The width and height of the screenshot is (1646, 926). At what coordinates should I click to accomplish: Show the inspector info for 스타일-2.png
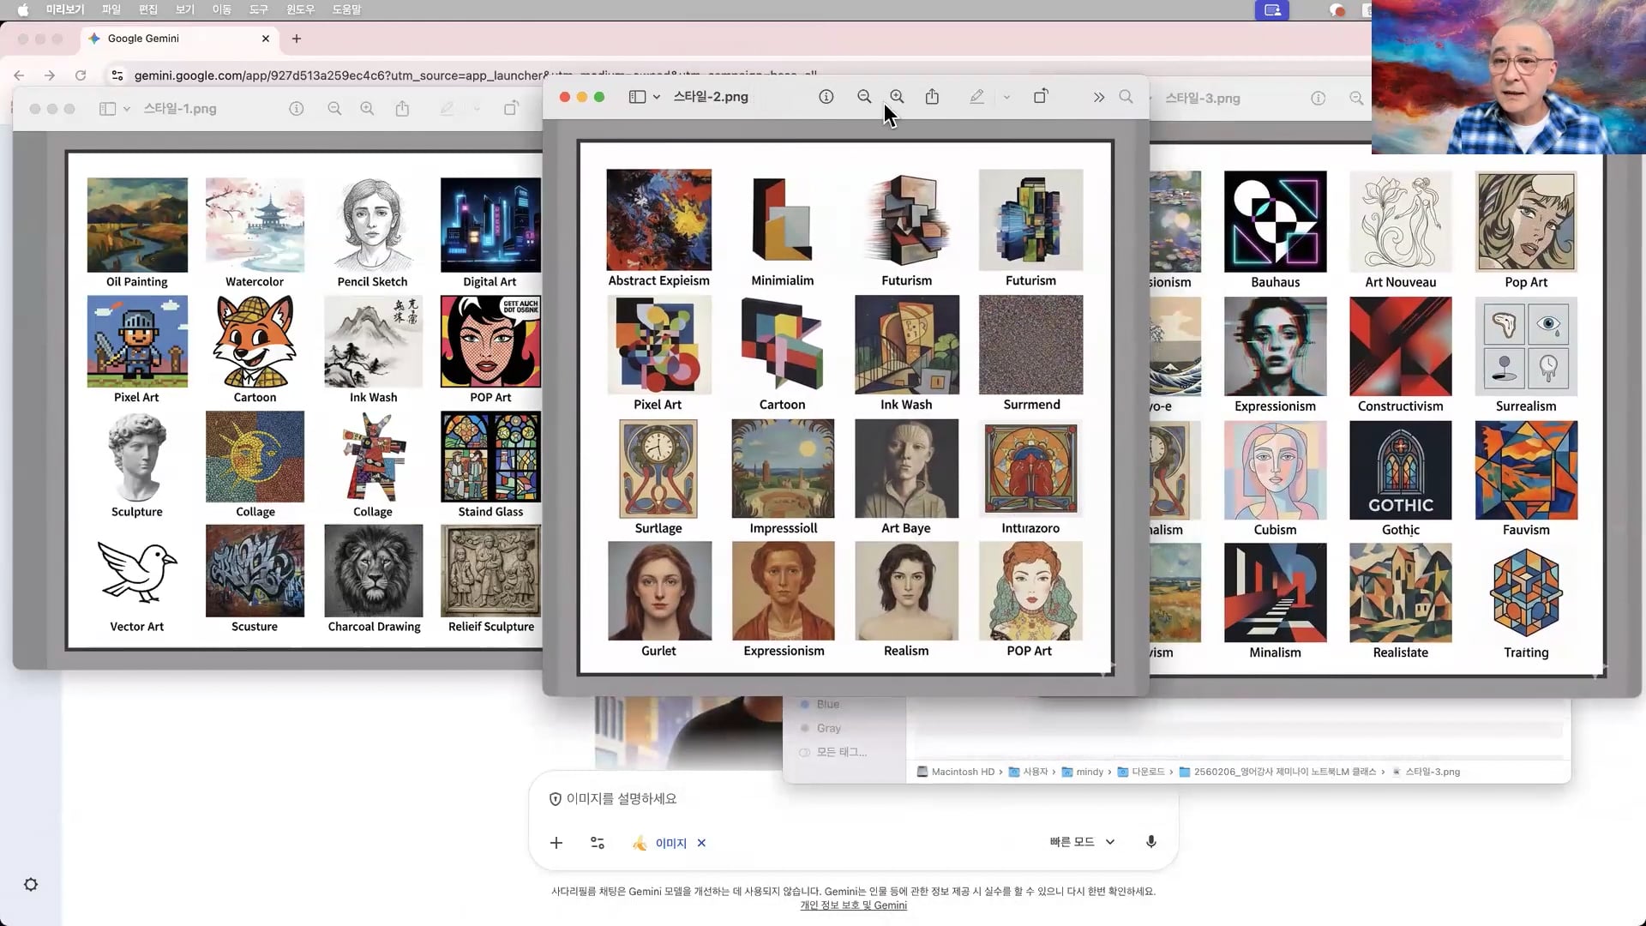826,97
